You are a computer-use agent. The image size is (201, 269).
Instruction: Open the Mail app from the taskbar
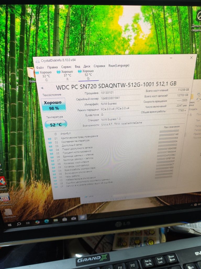(74, 218)
